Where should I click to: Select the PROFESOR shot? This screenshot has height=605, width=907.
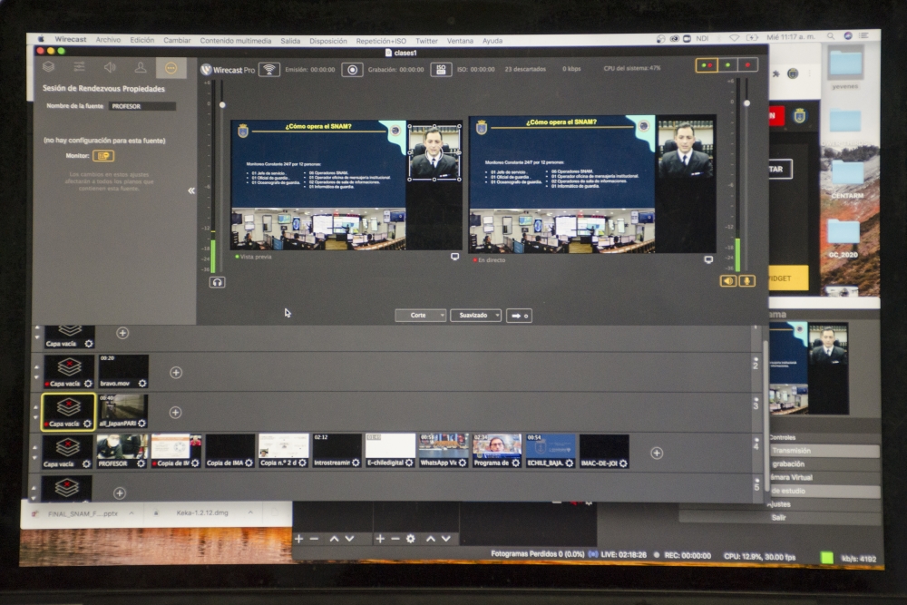tap(122, 451)
